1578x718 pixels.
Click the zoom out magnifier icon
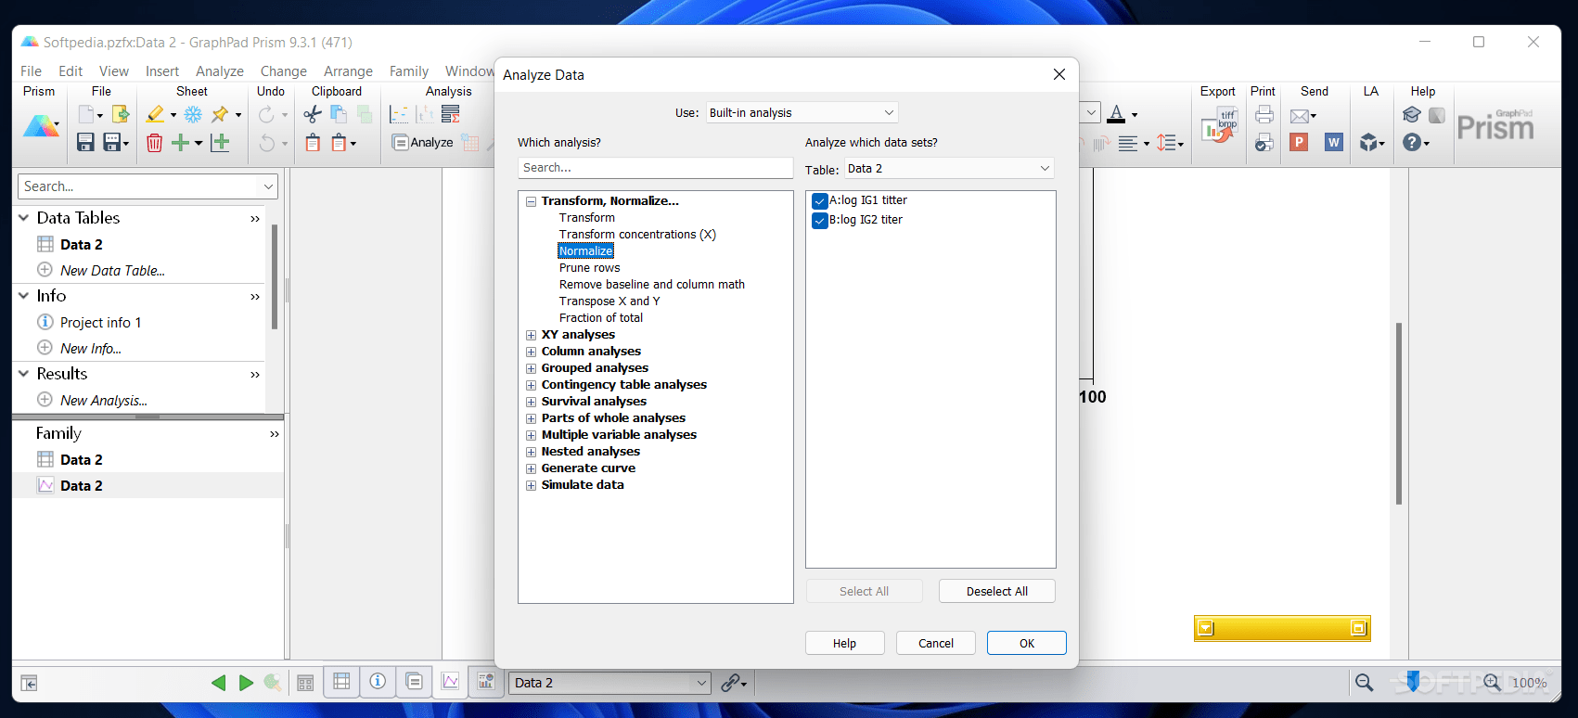coord(1364,683)
